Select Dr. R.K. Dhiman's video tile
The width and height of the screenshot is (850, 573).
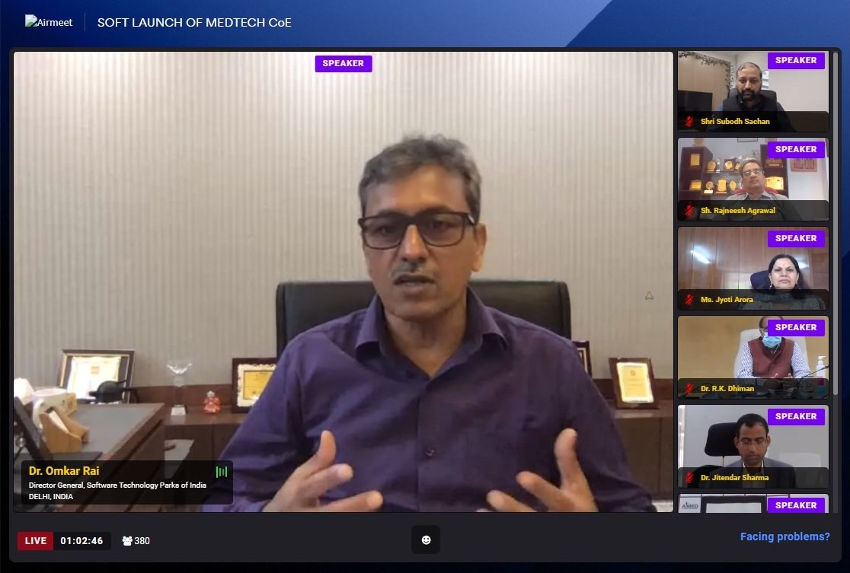[753, 358]
